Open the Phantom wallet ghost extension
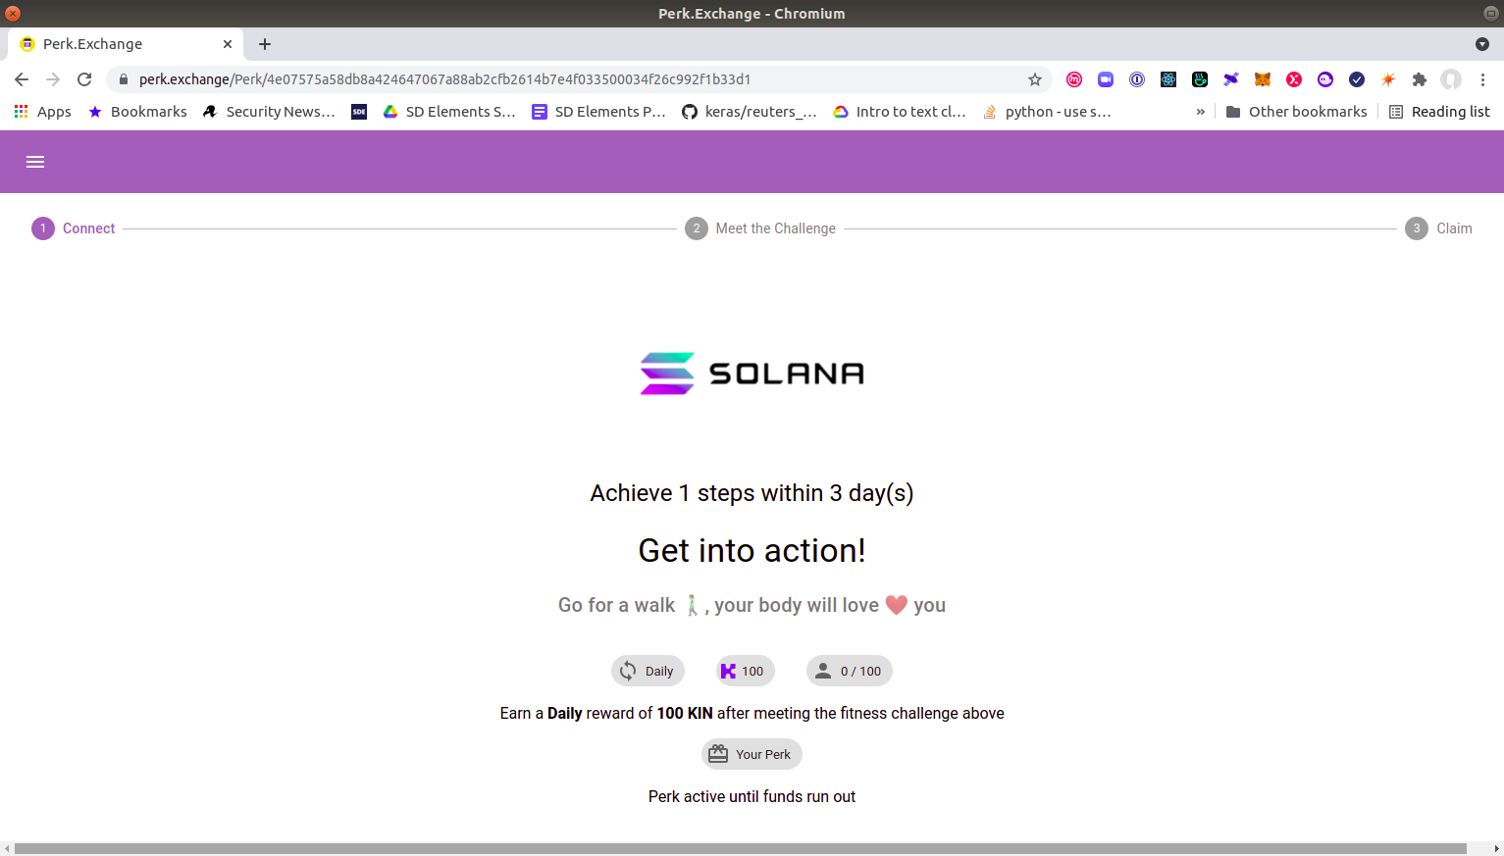 tap(1325, 79)
